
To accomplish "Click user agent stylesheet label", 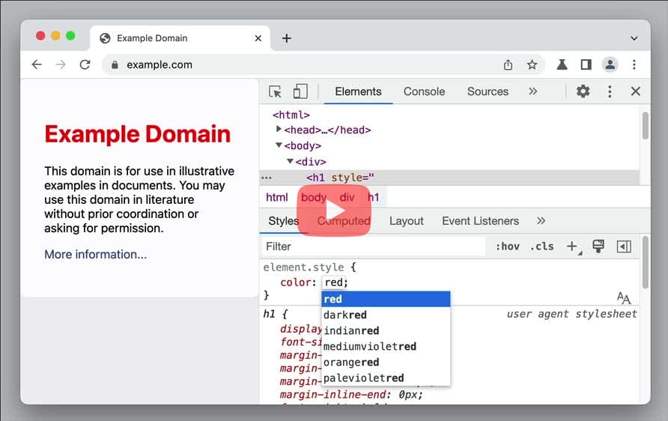I will [571, 314].
